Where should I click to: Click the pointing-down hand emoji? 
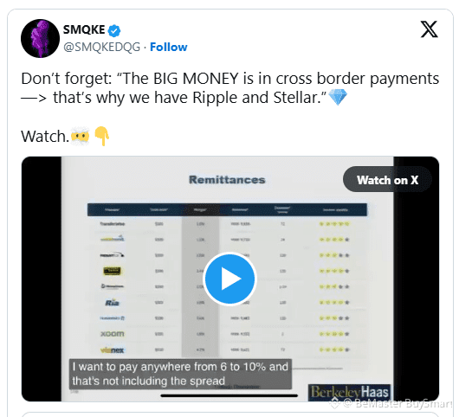pyautogui.click(x=101, y=136)
